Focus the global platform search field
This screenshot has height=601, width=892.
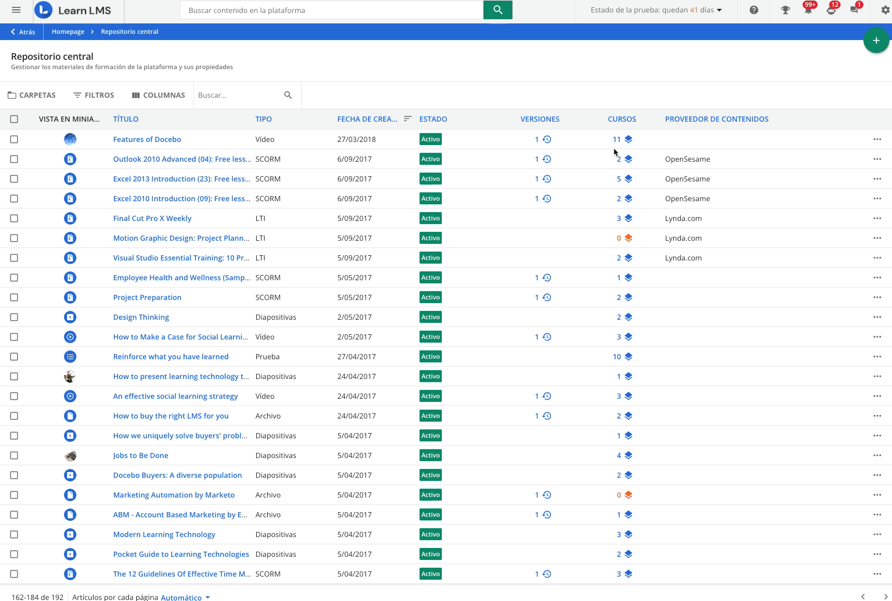332,10
